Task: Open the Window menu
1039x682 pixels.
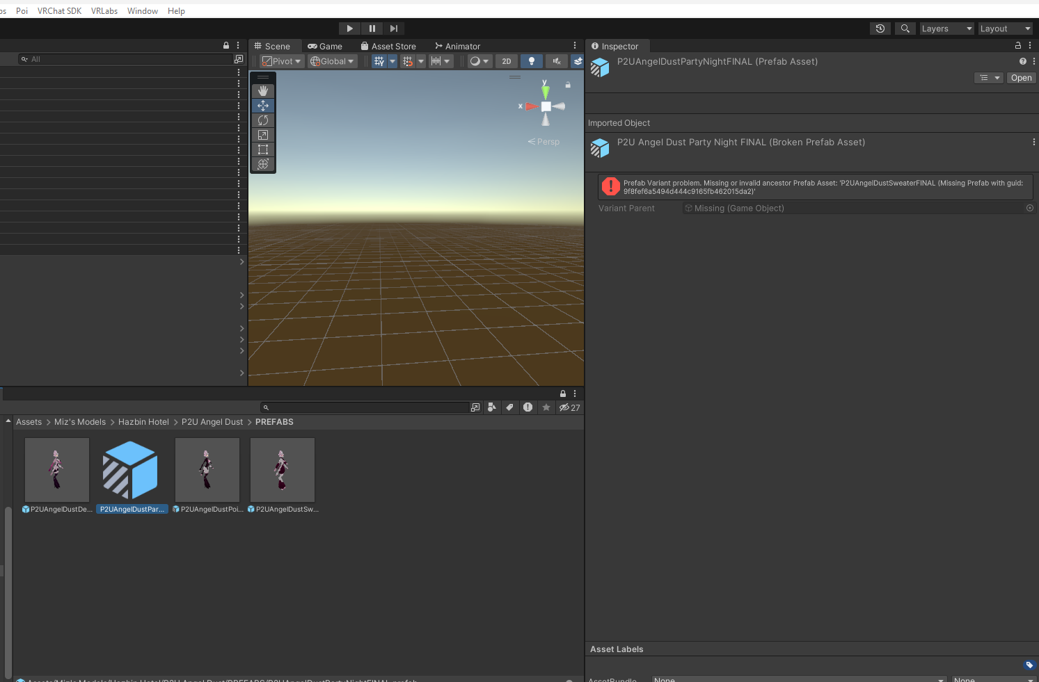Action: click(x=143, y=10)
